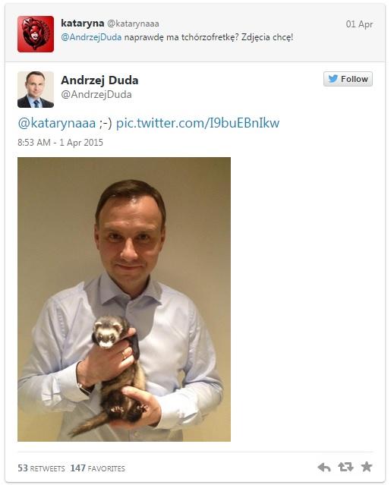Click the Twitter bird icon on Follow
Screen dimensions: 391x485
pyautogui.click(x=333, y=79)
